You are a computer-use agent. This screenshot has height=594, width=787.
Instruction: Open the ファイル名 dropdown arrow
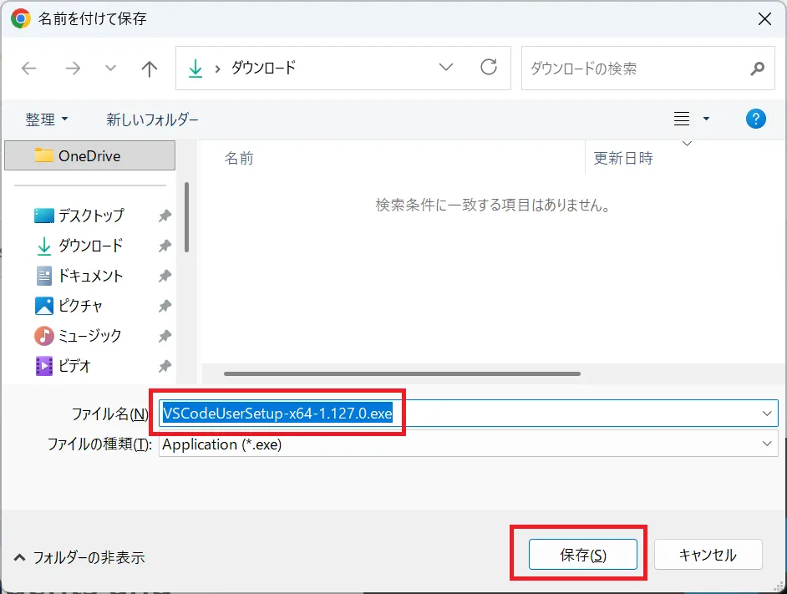point(767,414)
